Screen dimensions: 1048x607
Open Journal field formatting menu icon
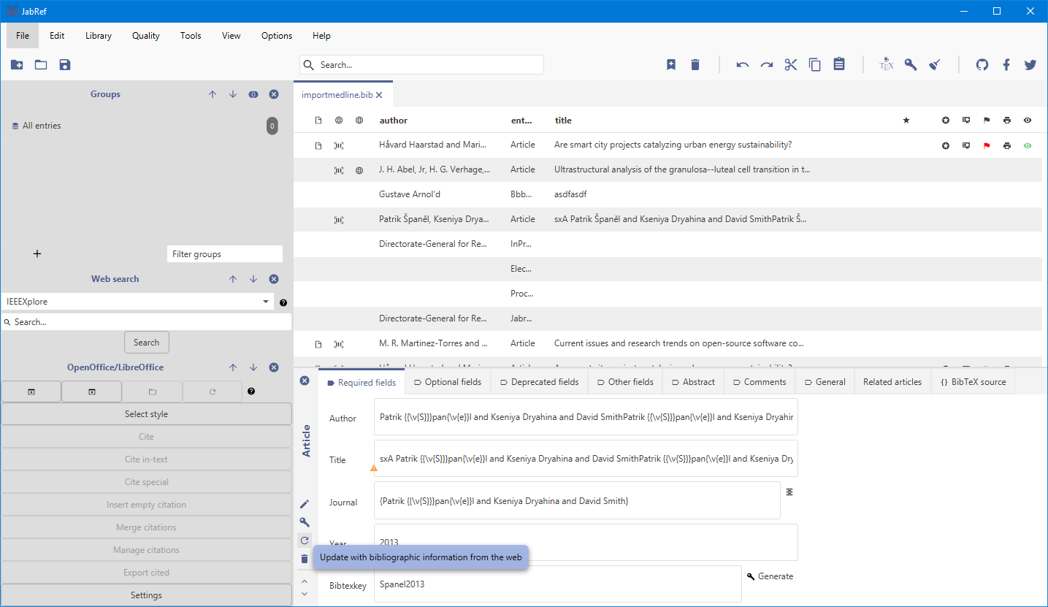[x=789, y=492]
